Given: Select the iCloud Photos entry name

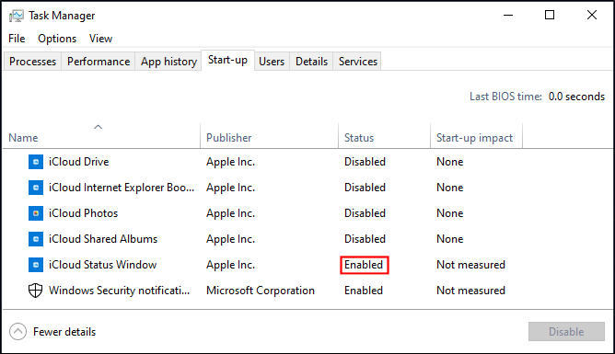Looking at the screenshot, I should click(x=83, y=213).
